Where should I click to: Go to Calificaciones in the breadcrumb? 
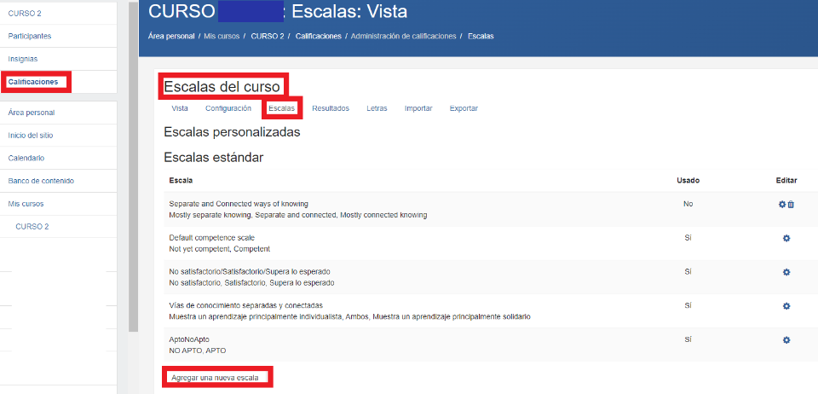pos(318,37)
